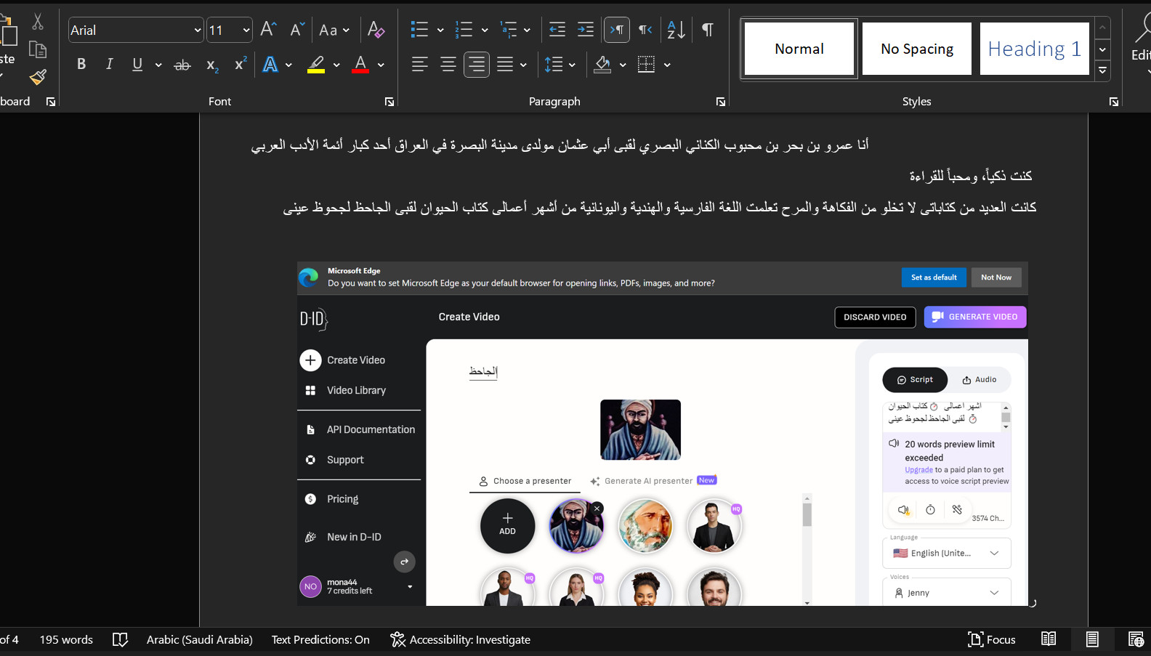Click the proofing book icon in status bar
1151x656 pixels.
[x=121, y=639]
